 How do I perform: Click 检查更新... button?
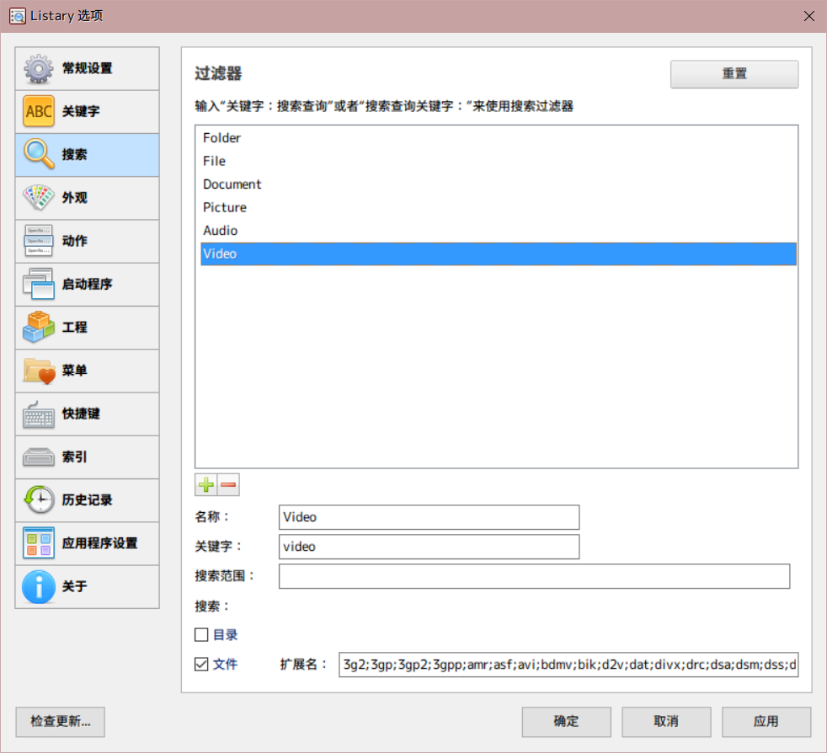coord(60,721)
